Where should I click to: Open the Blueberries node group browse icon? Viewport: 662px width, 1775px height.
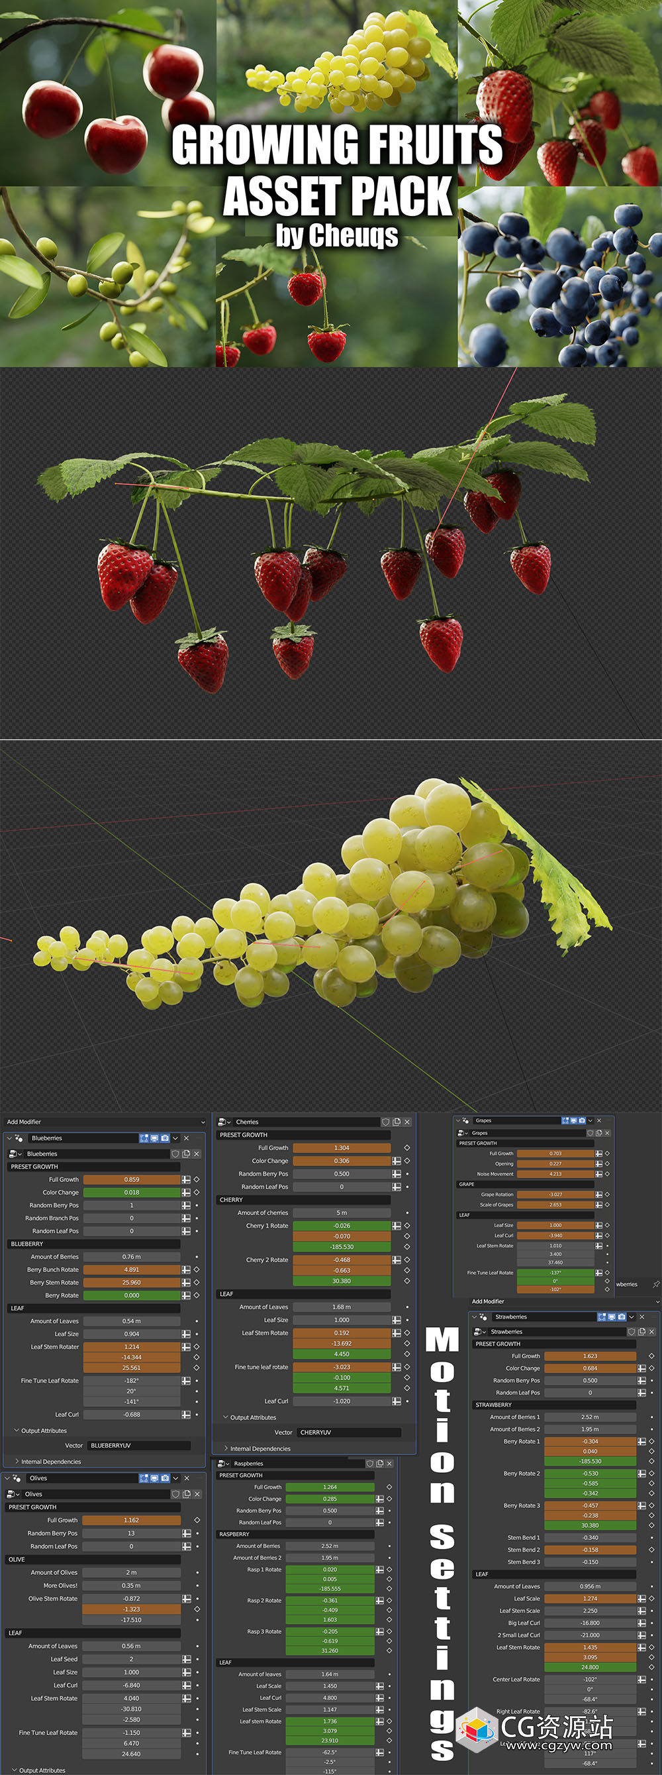(x=15, y=1154)
